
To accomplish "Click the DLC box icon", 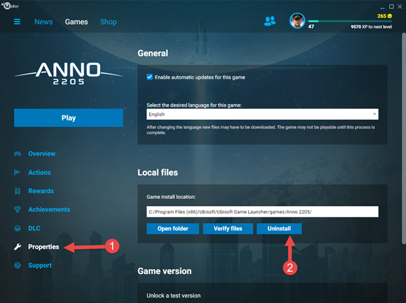I will click(x=17, y=228).
